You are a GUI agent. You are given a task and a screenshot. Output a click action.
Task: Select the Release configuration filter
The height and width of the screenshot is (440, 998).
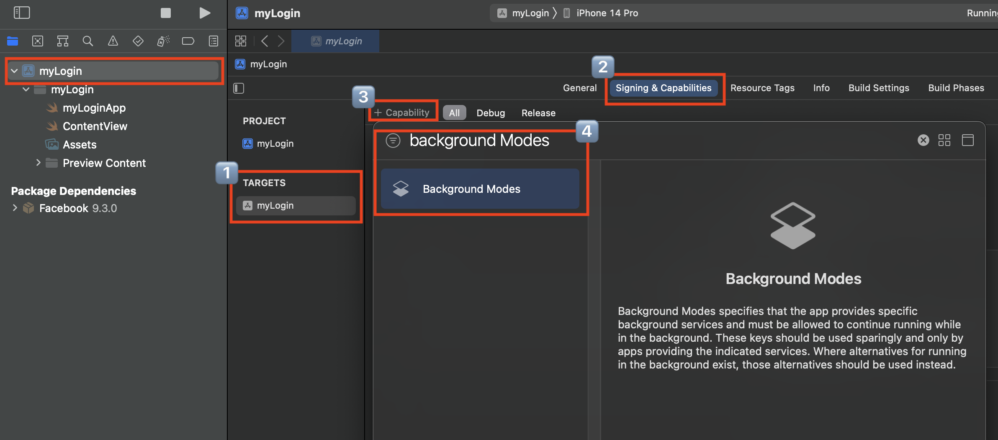tap(538, 113)
